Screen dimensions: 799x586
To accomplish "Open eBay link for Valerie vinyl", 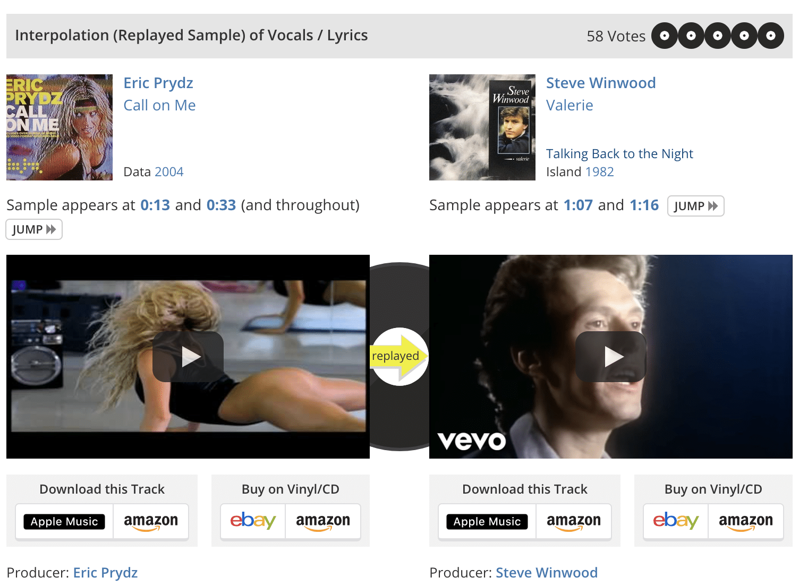I will click(x=676, y=521).
